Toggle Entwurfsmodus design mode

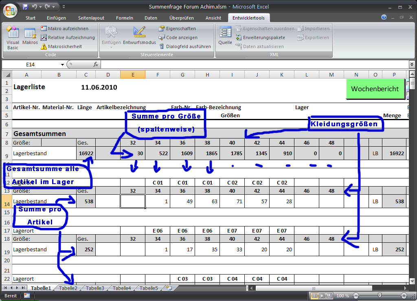[139, 36]
